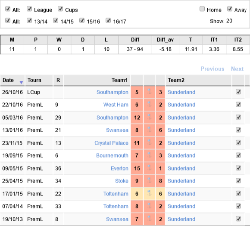Go to Next page of results
This screenshot has width=250, height=226.
point(237,69)
